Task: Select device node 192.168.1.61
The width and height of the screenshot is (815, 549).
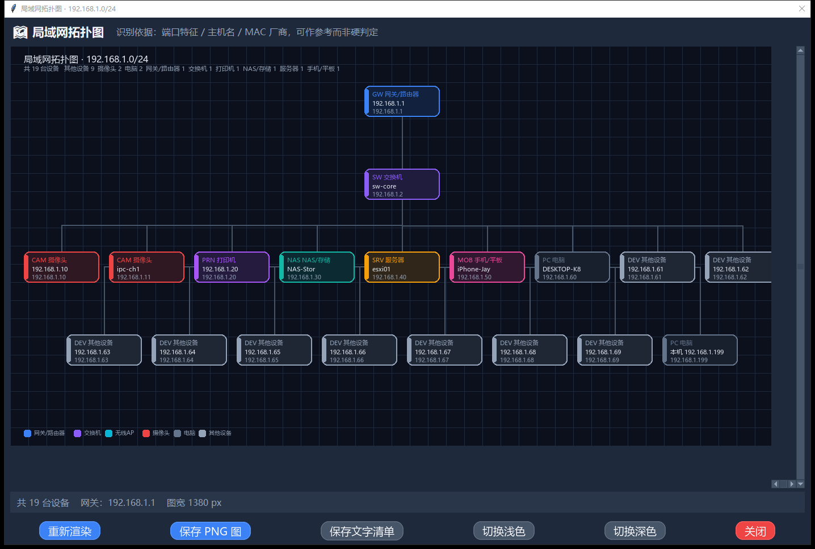Action: point(657,267)
